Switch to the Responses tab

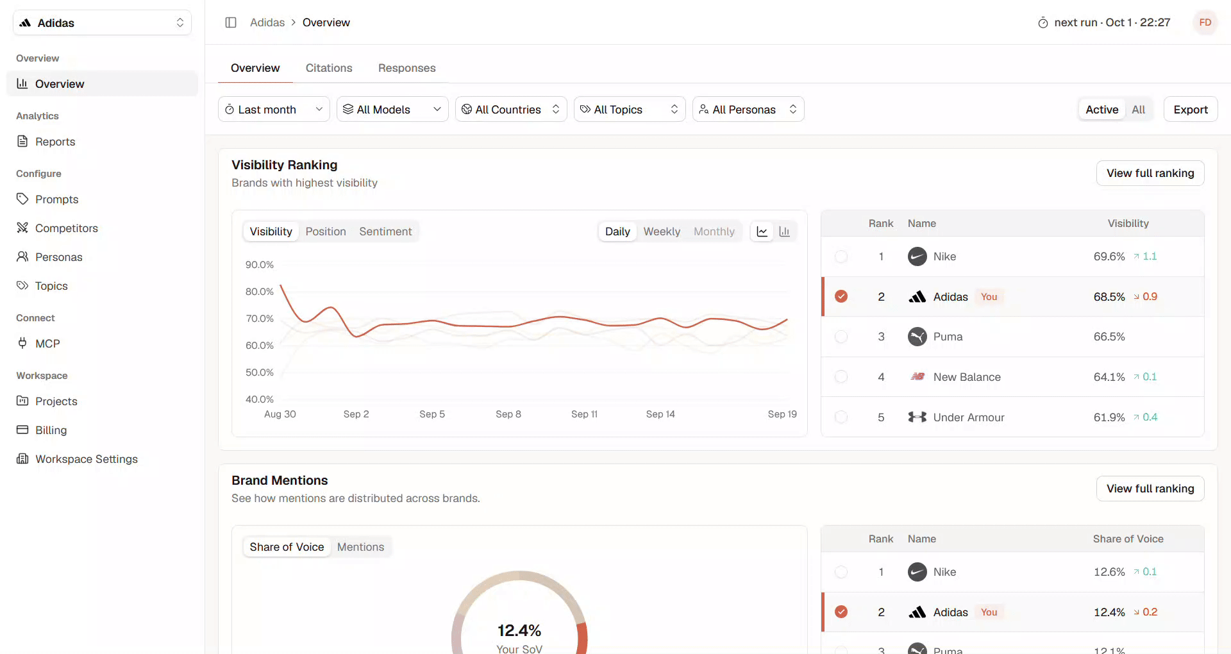(407, 68)
